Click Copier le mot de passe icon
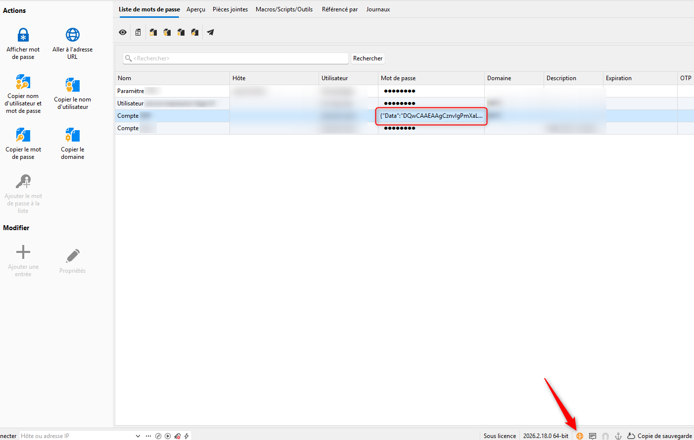 [23, 135]
